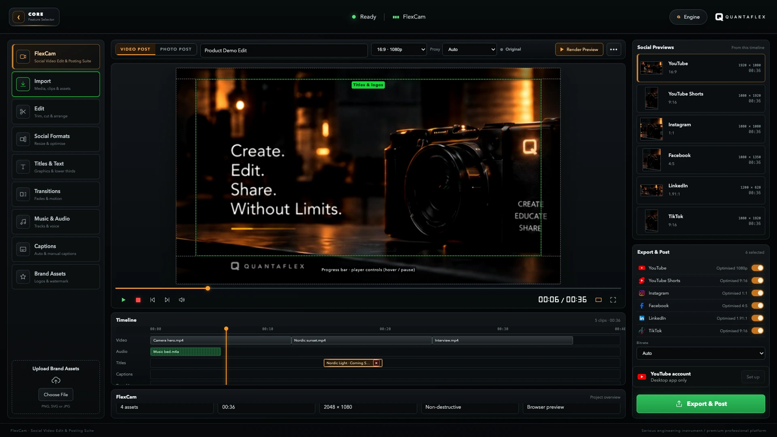Image resolution: width=777 pixels, height=437 pixels.
Task: Select the Transitions icon
Action: [x=23, y=194]
